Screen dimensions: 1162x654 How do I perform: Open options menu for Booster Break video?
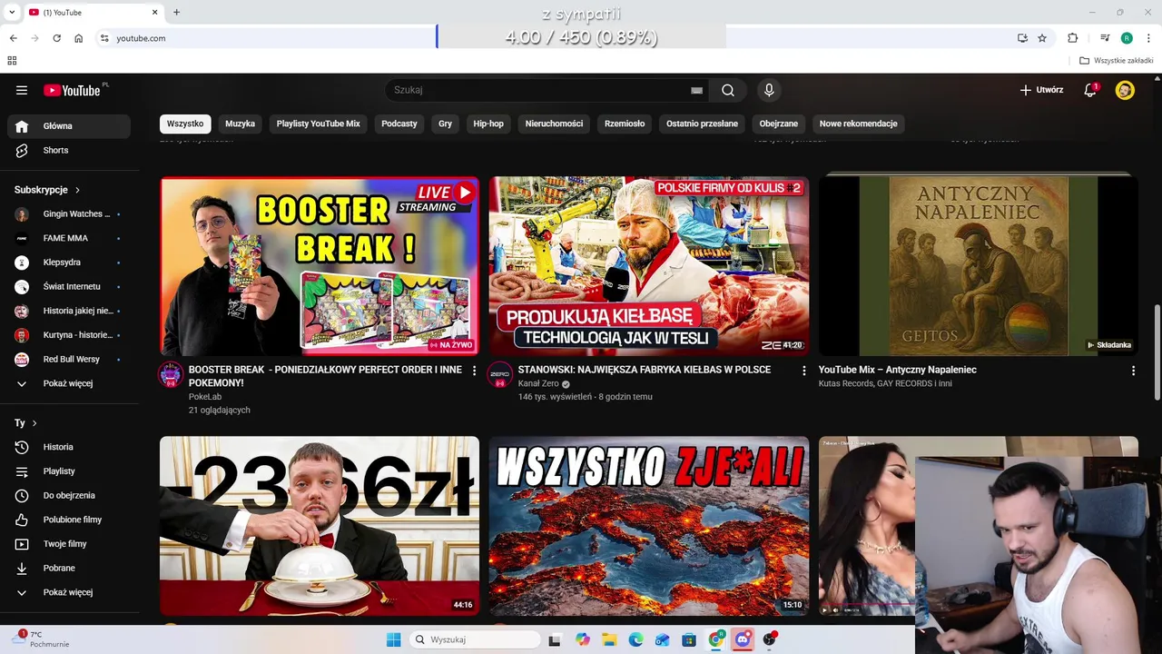[474, 371]
